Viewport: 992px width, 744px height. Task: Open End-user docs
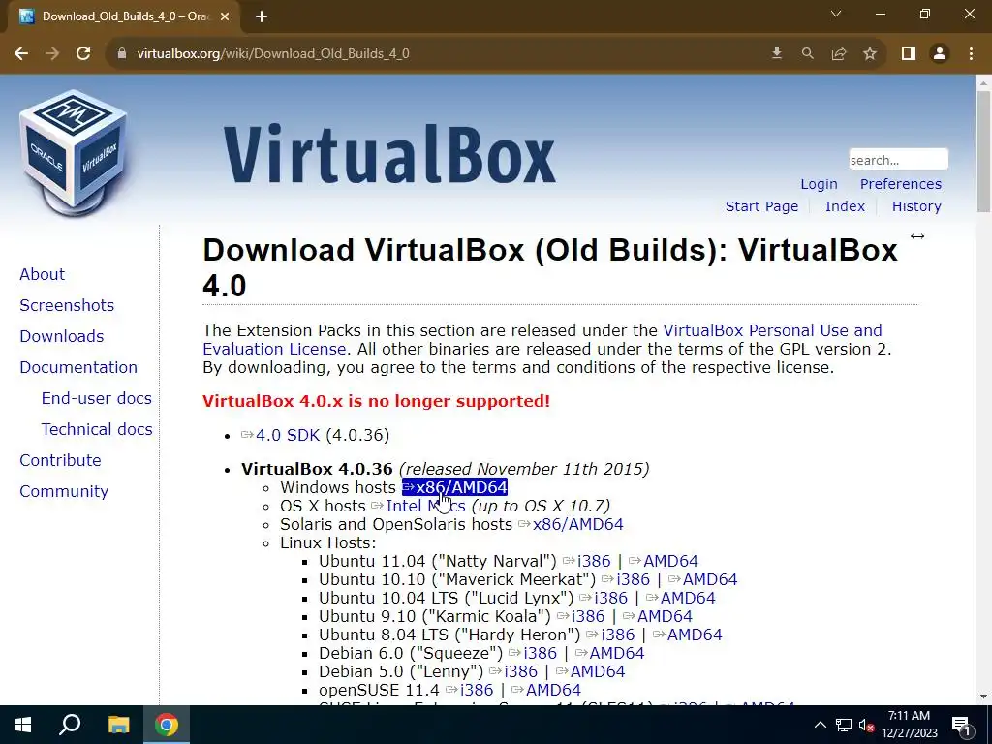96,398
